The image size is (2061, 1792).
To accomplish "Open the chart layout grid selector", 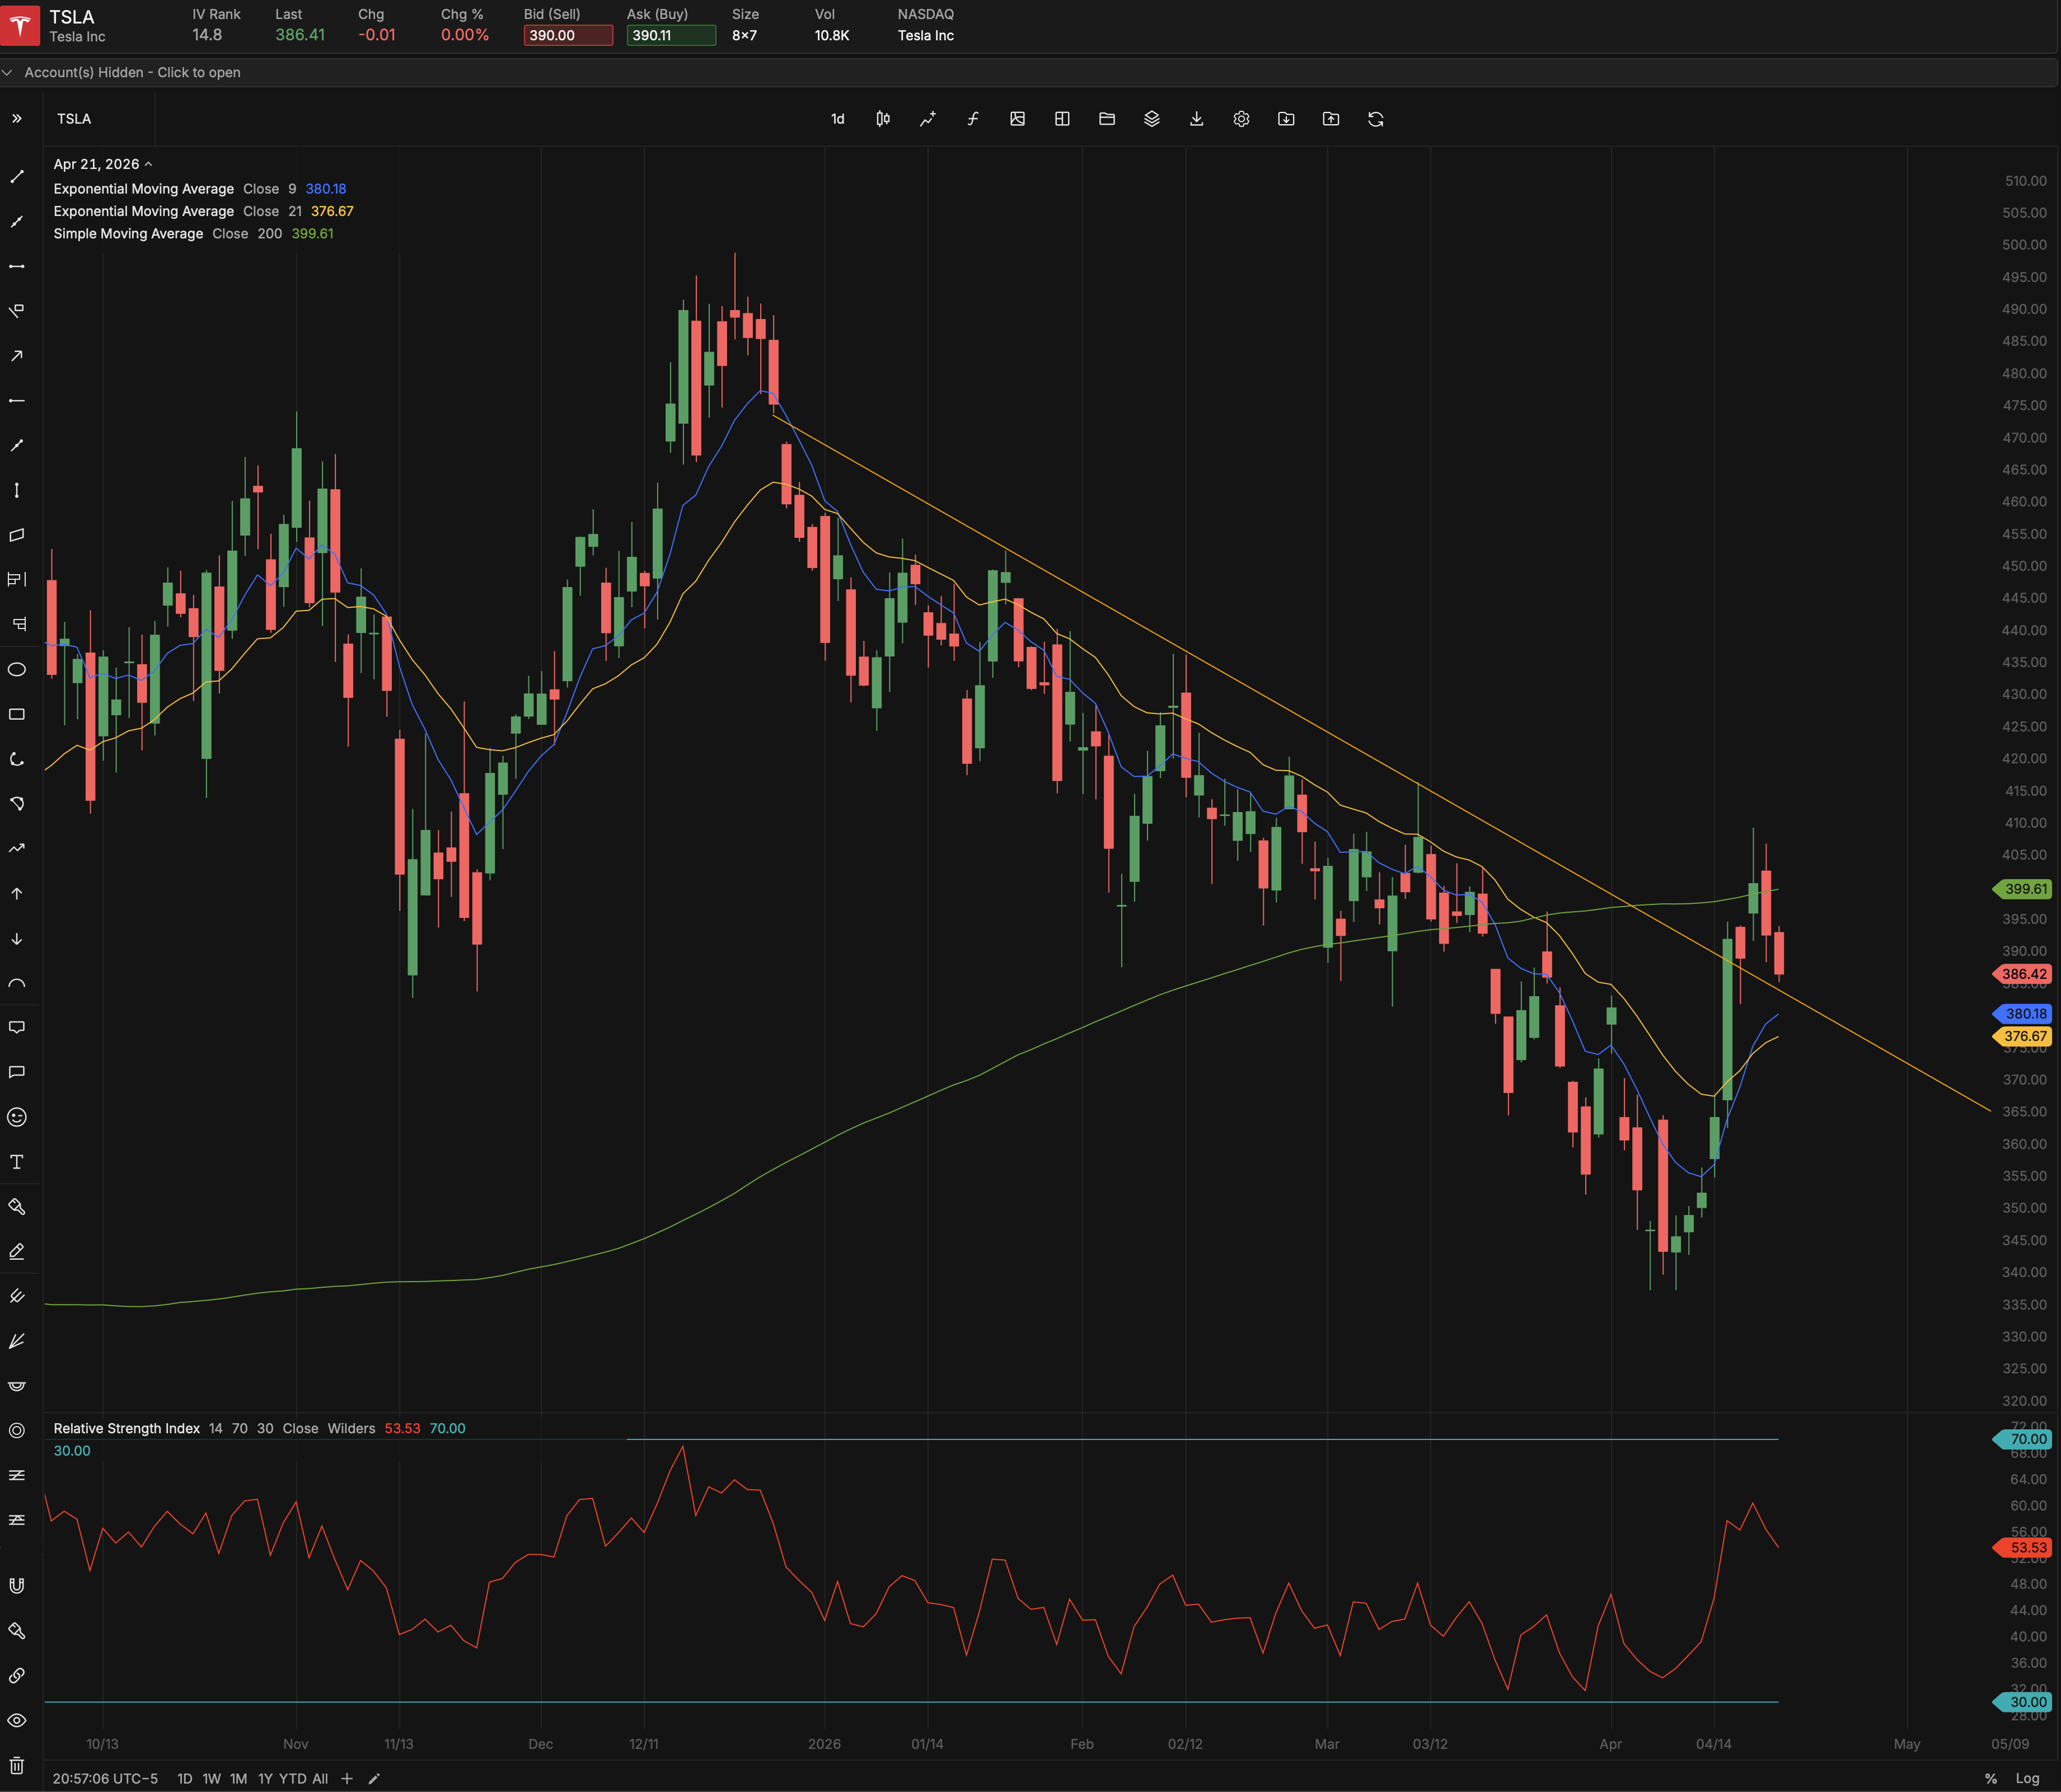I will click(1062, 119).
